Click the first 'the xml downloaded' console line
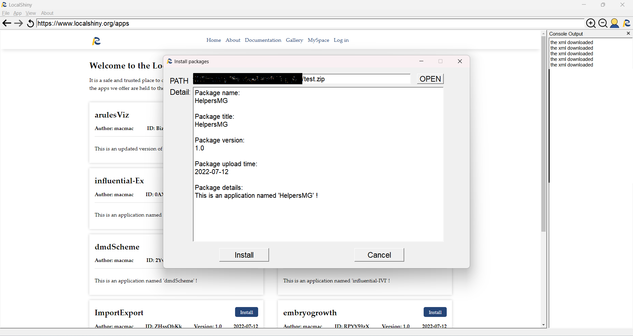 [572, 42]
